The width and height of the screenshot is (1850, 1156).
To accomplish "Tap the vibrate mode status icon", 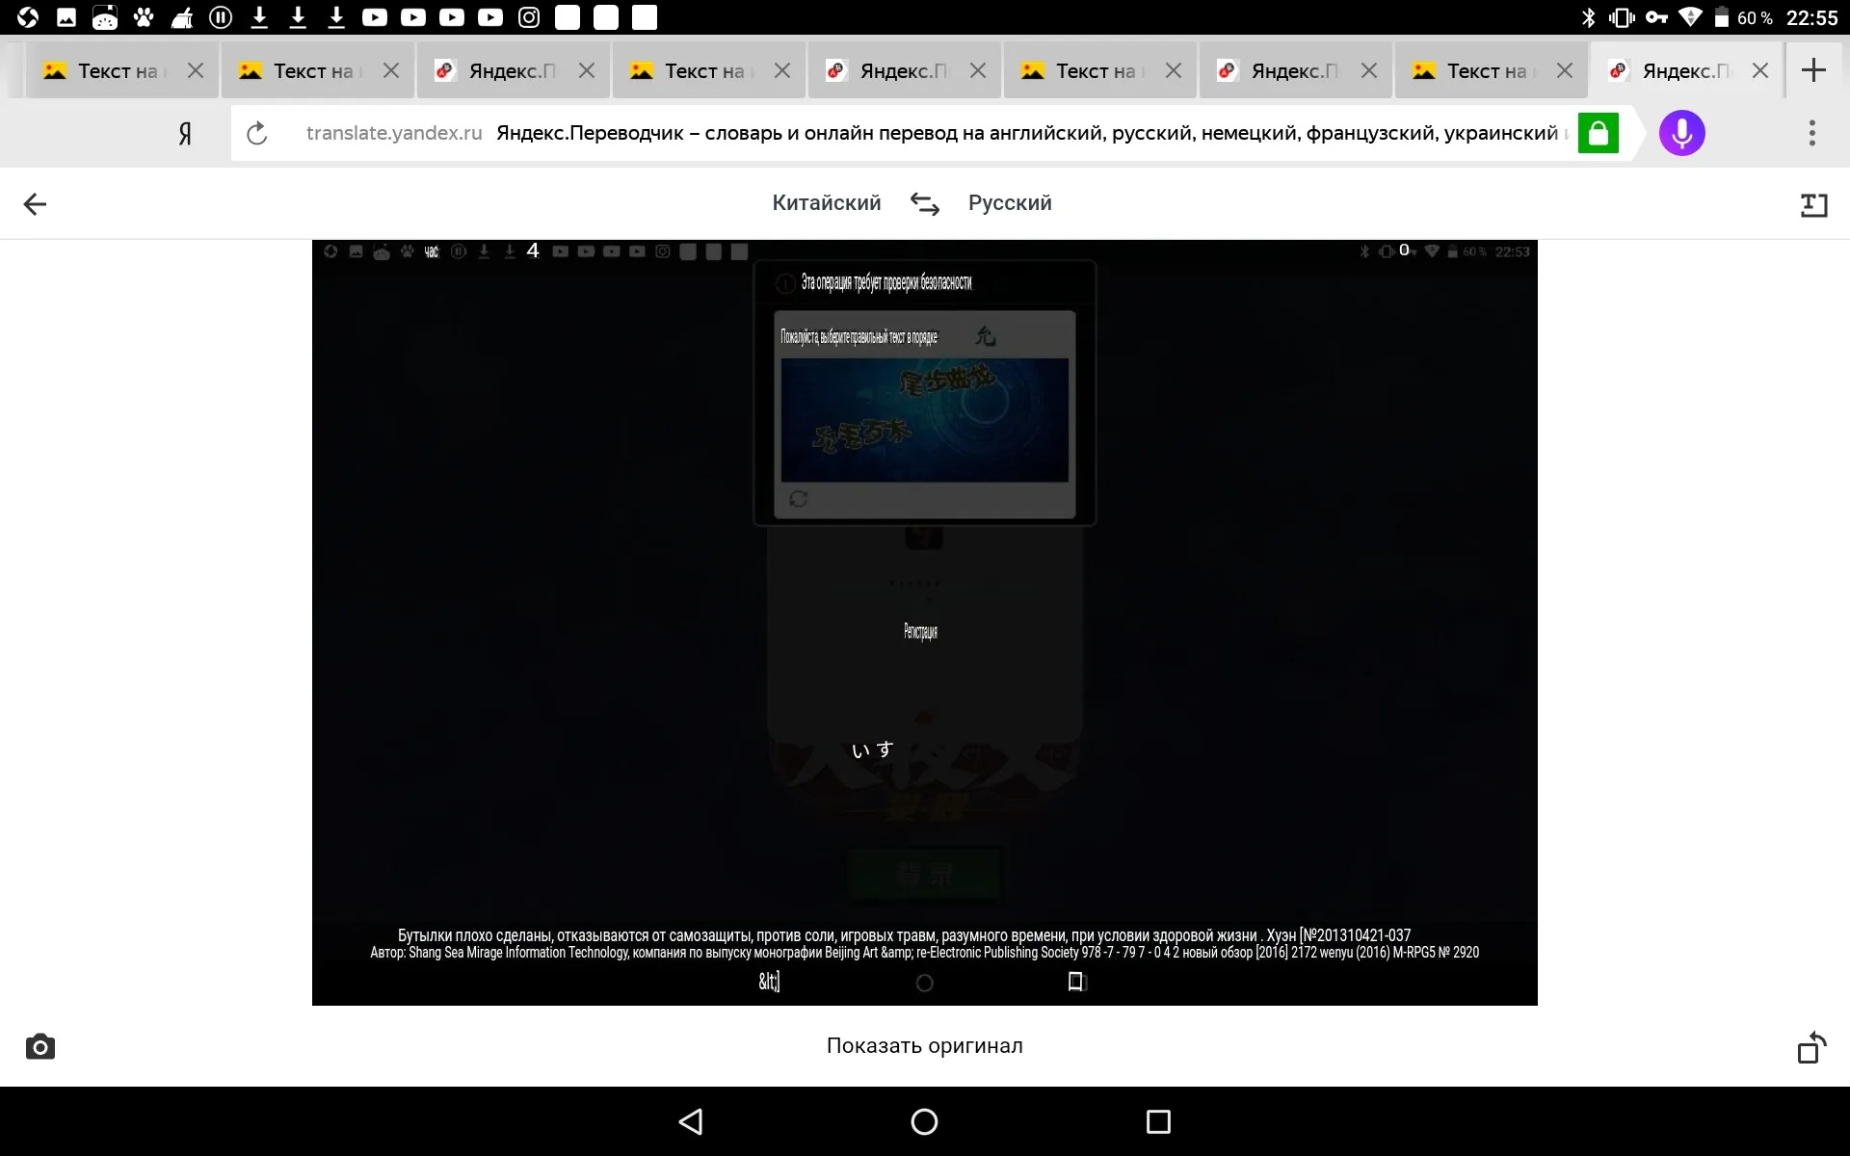I will tap(1622, 17).
